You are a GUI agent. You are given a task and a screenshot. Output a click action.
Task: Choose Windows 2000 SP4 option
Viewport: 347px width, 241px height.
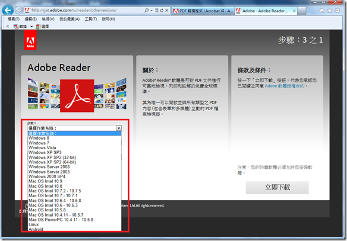(75, 176)
